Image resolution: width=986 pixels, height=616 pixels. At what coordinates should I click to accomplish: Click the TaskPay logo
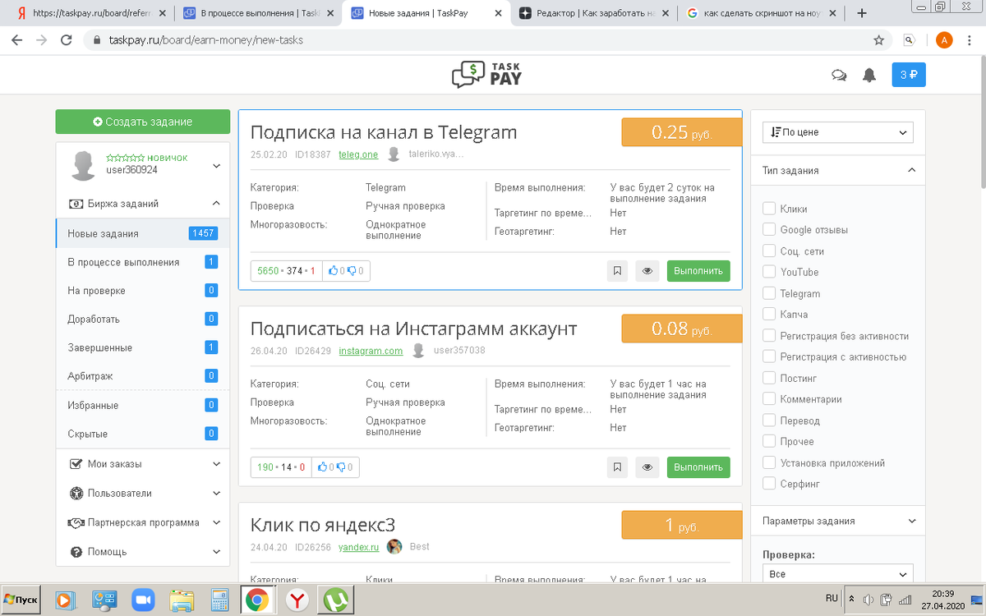[486, 75]
